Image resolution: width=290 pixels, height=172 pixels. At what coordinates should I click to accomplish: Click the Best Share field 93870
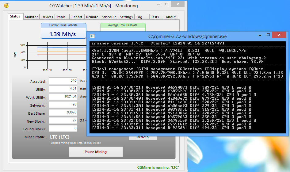coord(63,113)
